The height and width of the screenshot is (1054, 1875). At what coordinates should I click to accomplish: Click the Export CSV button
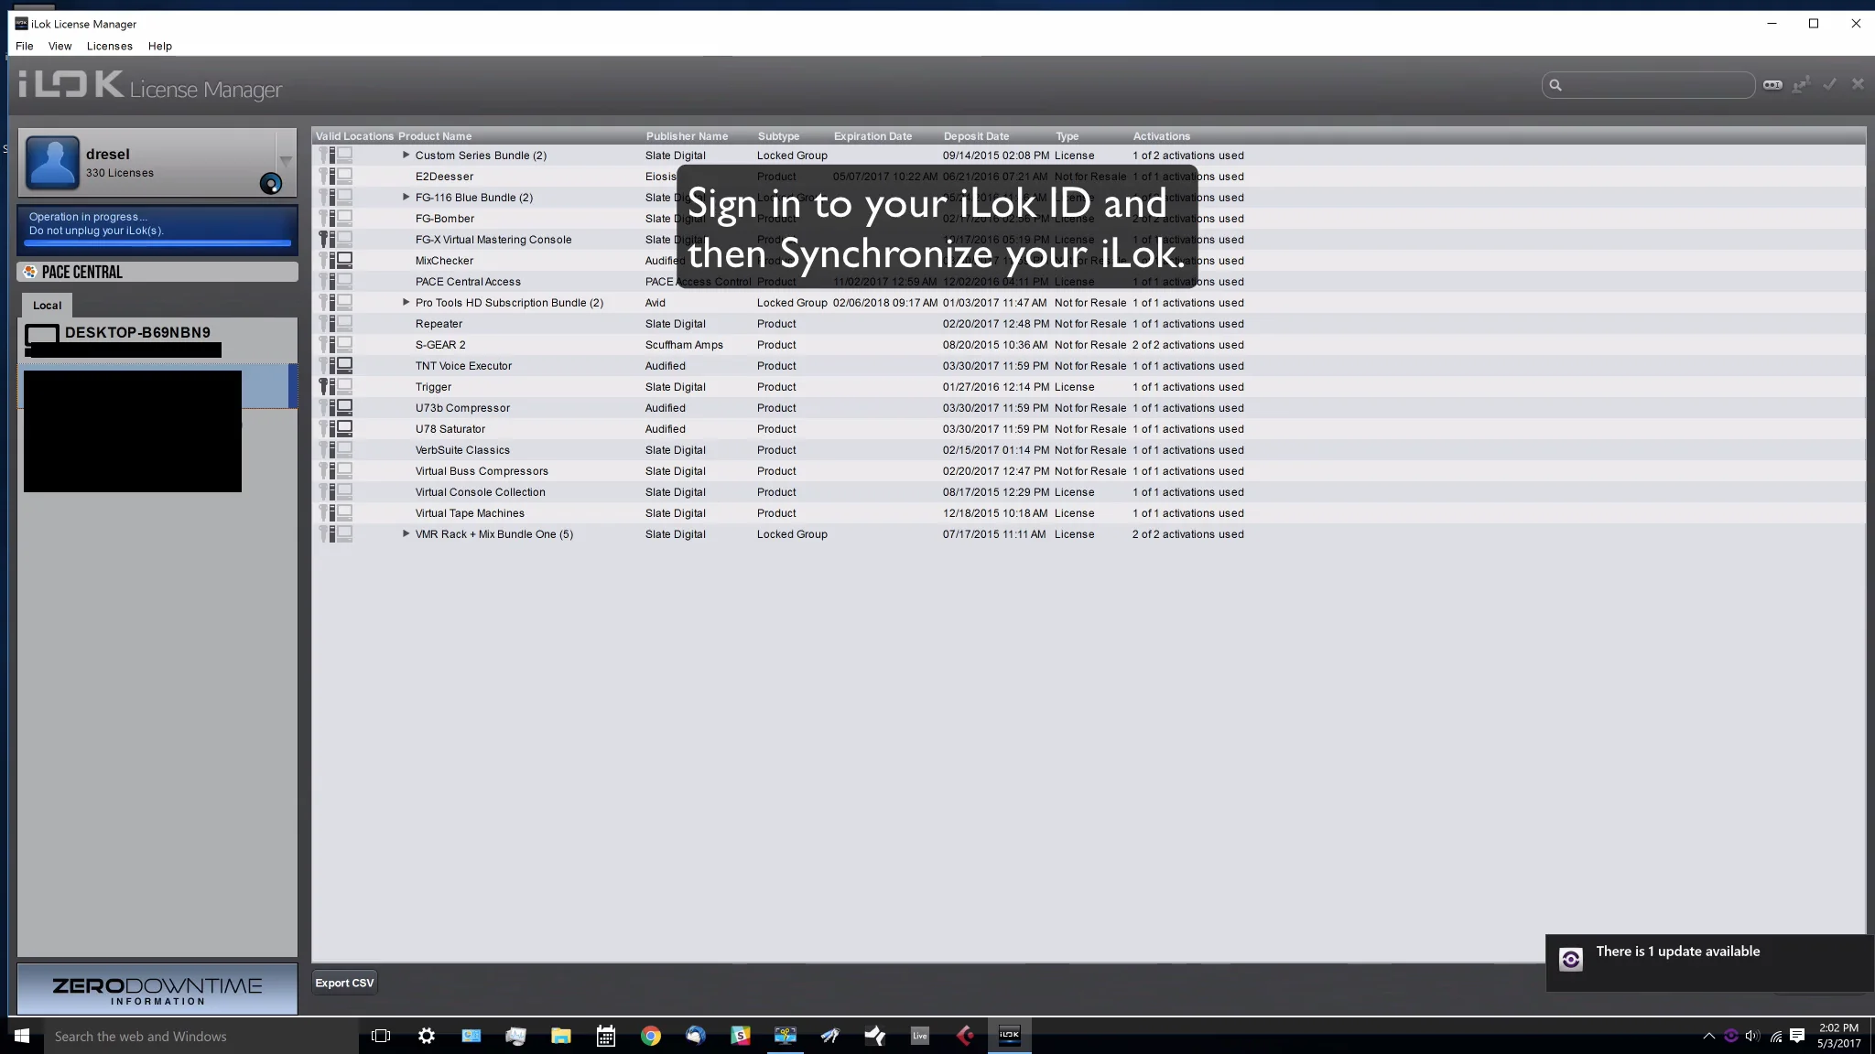click(x=344, y=983)
